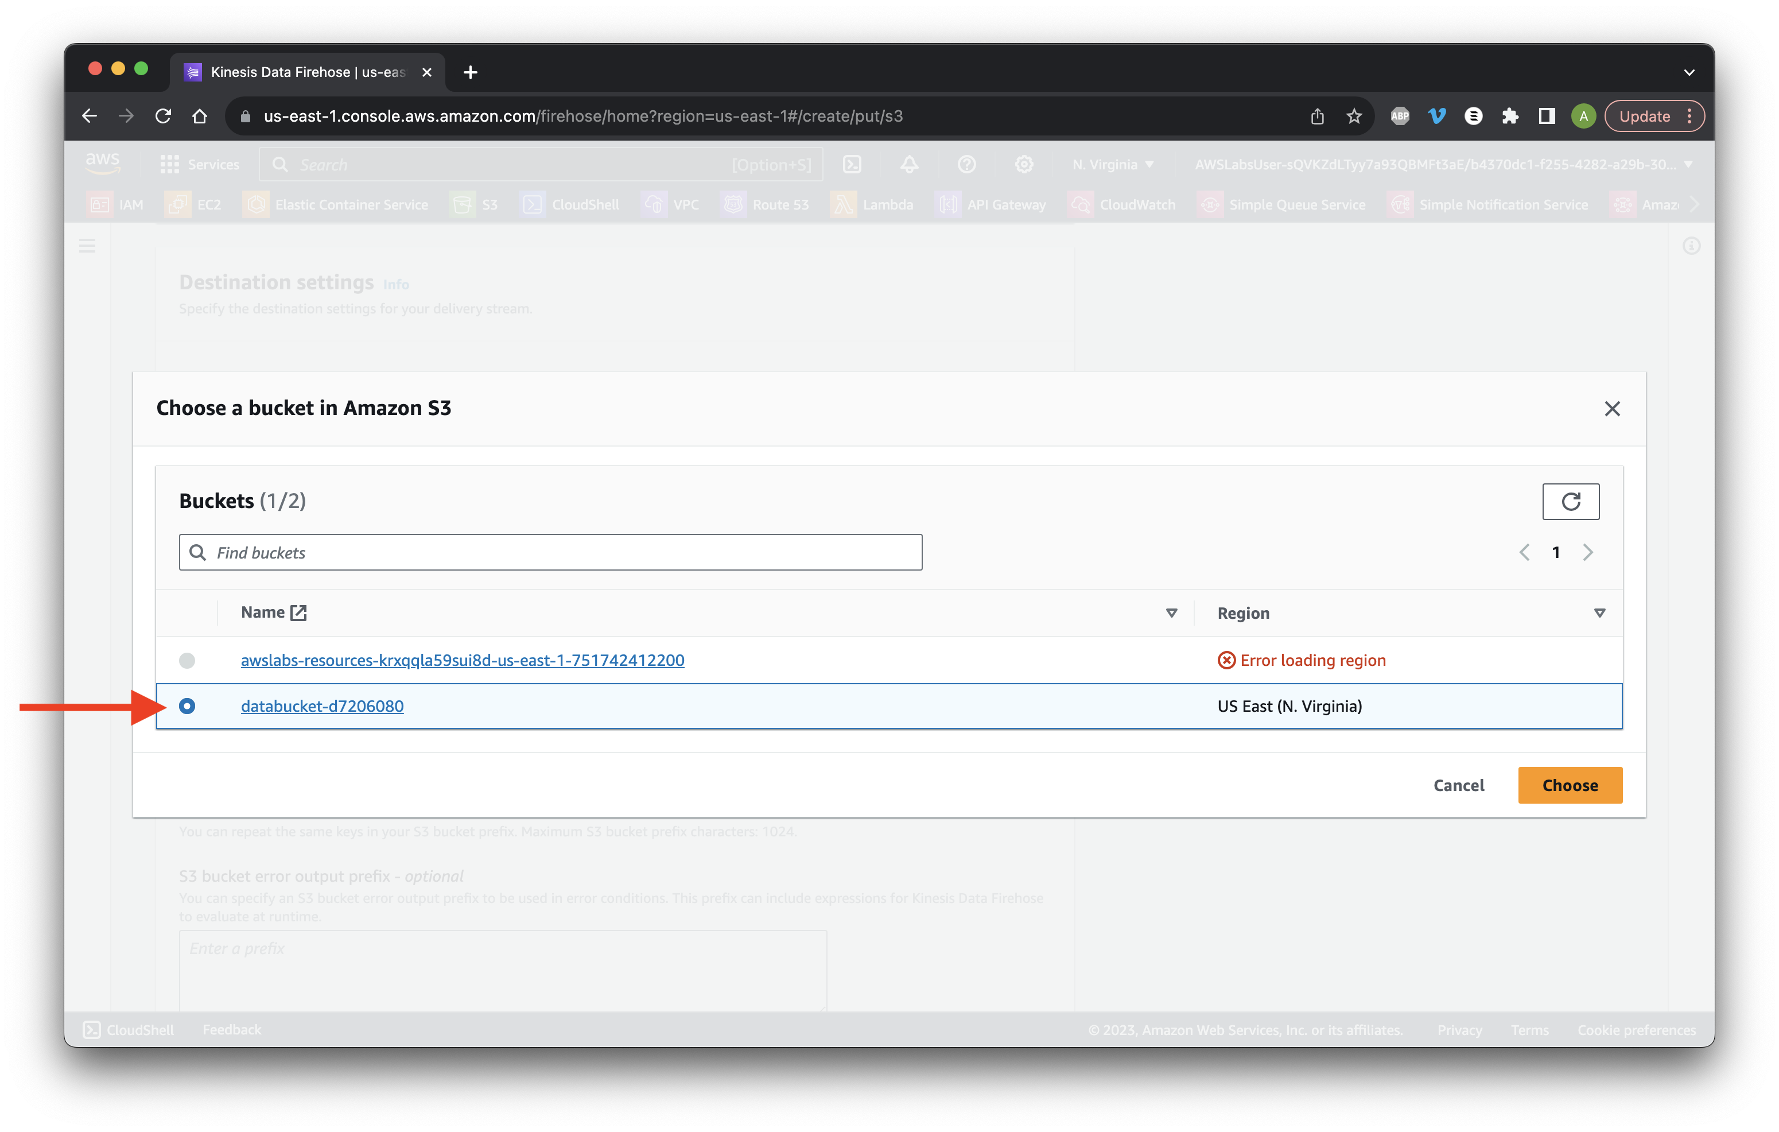Reload the browser page
The width and height of the screenshot is (1779, 1132).
164,116
